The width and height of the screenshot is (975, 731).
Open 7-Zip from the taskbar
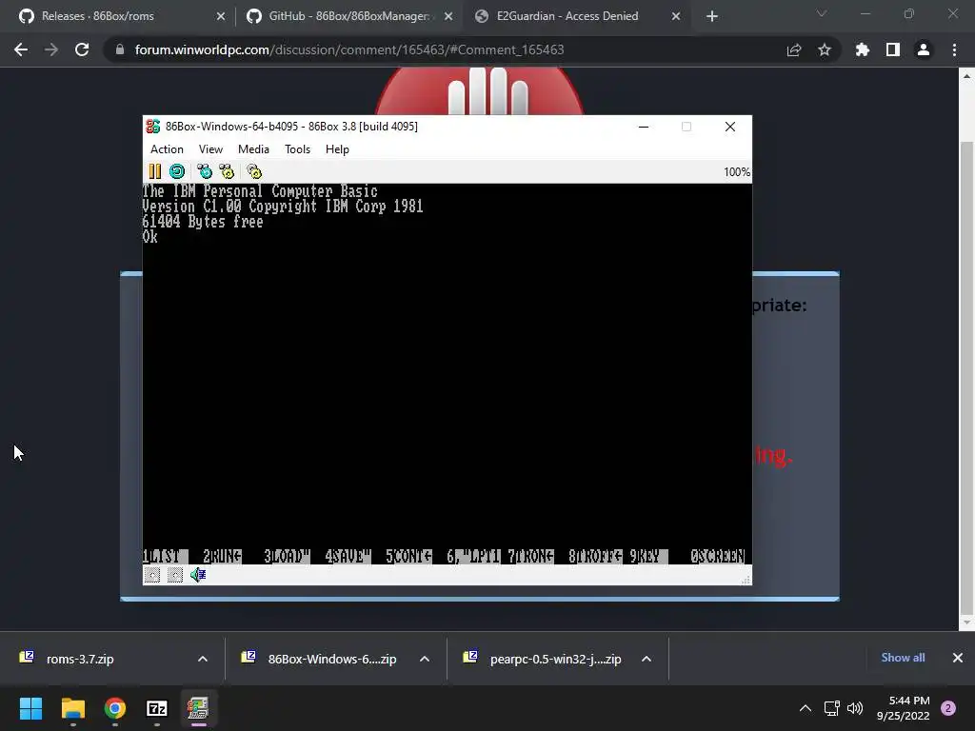click(157, 708)
